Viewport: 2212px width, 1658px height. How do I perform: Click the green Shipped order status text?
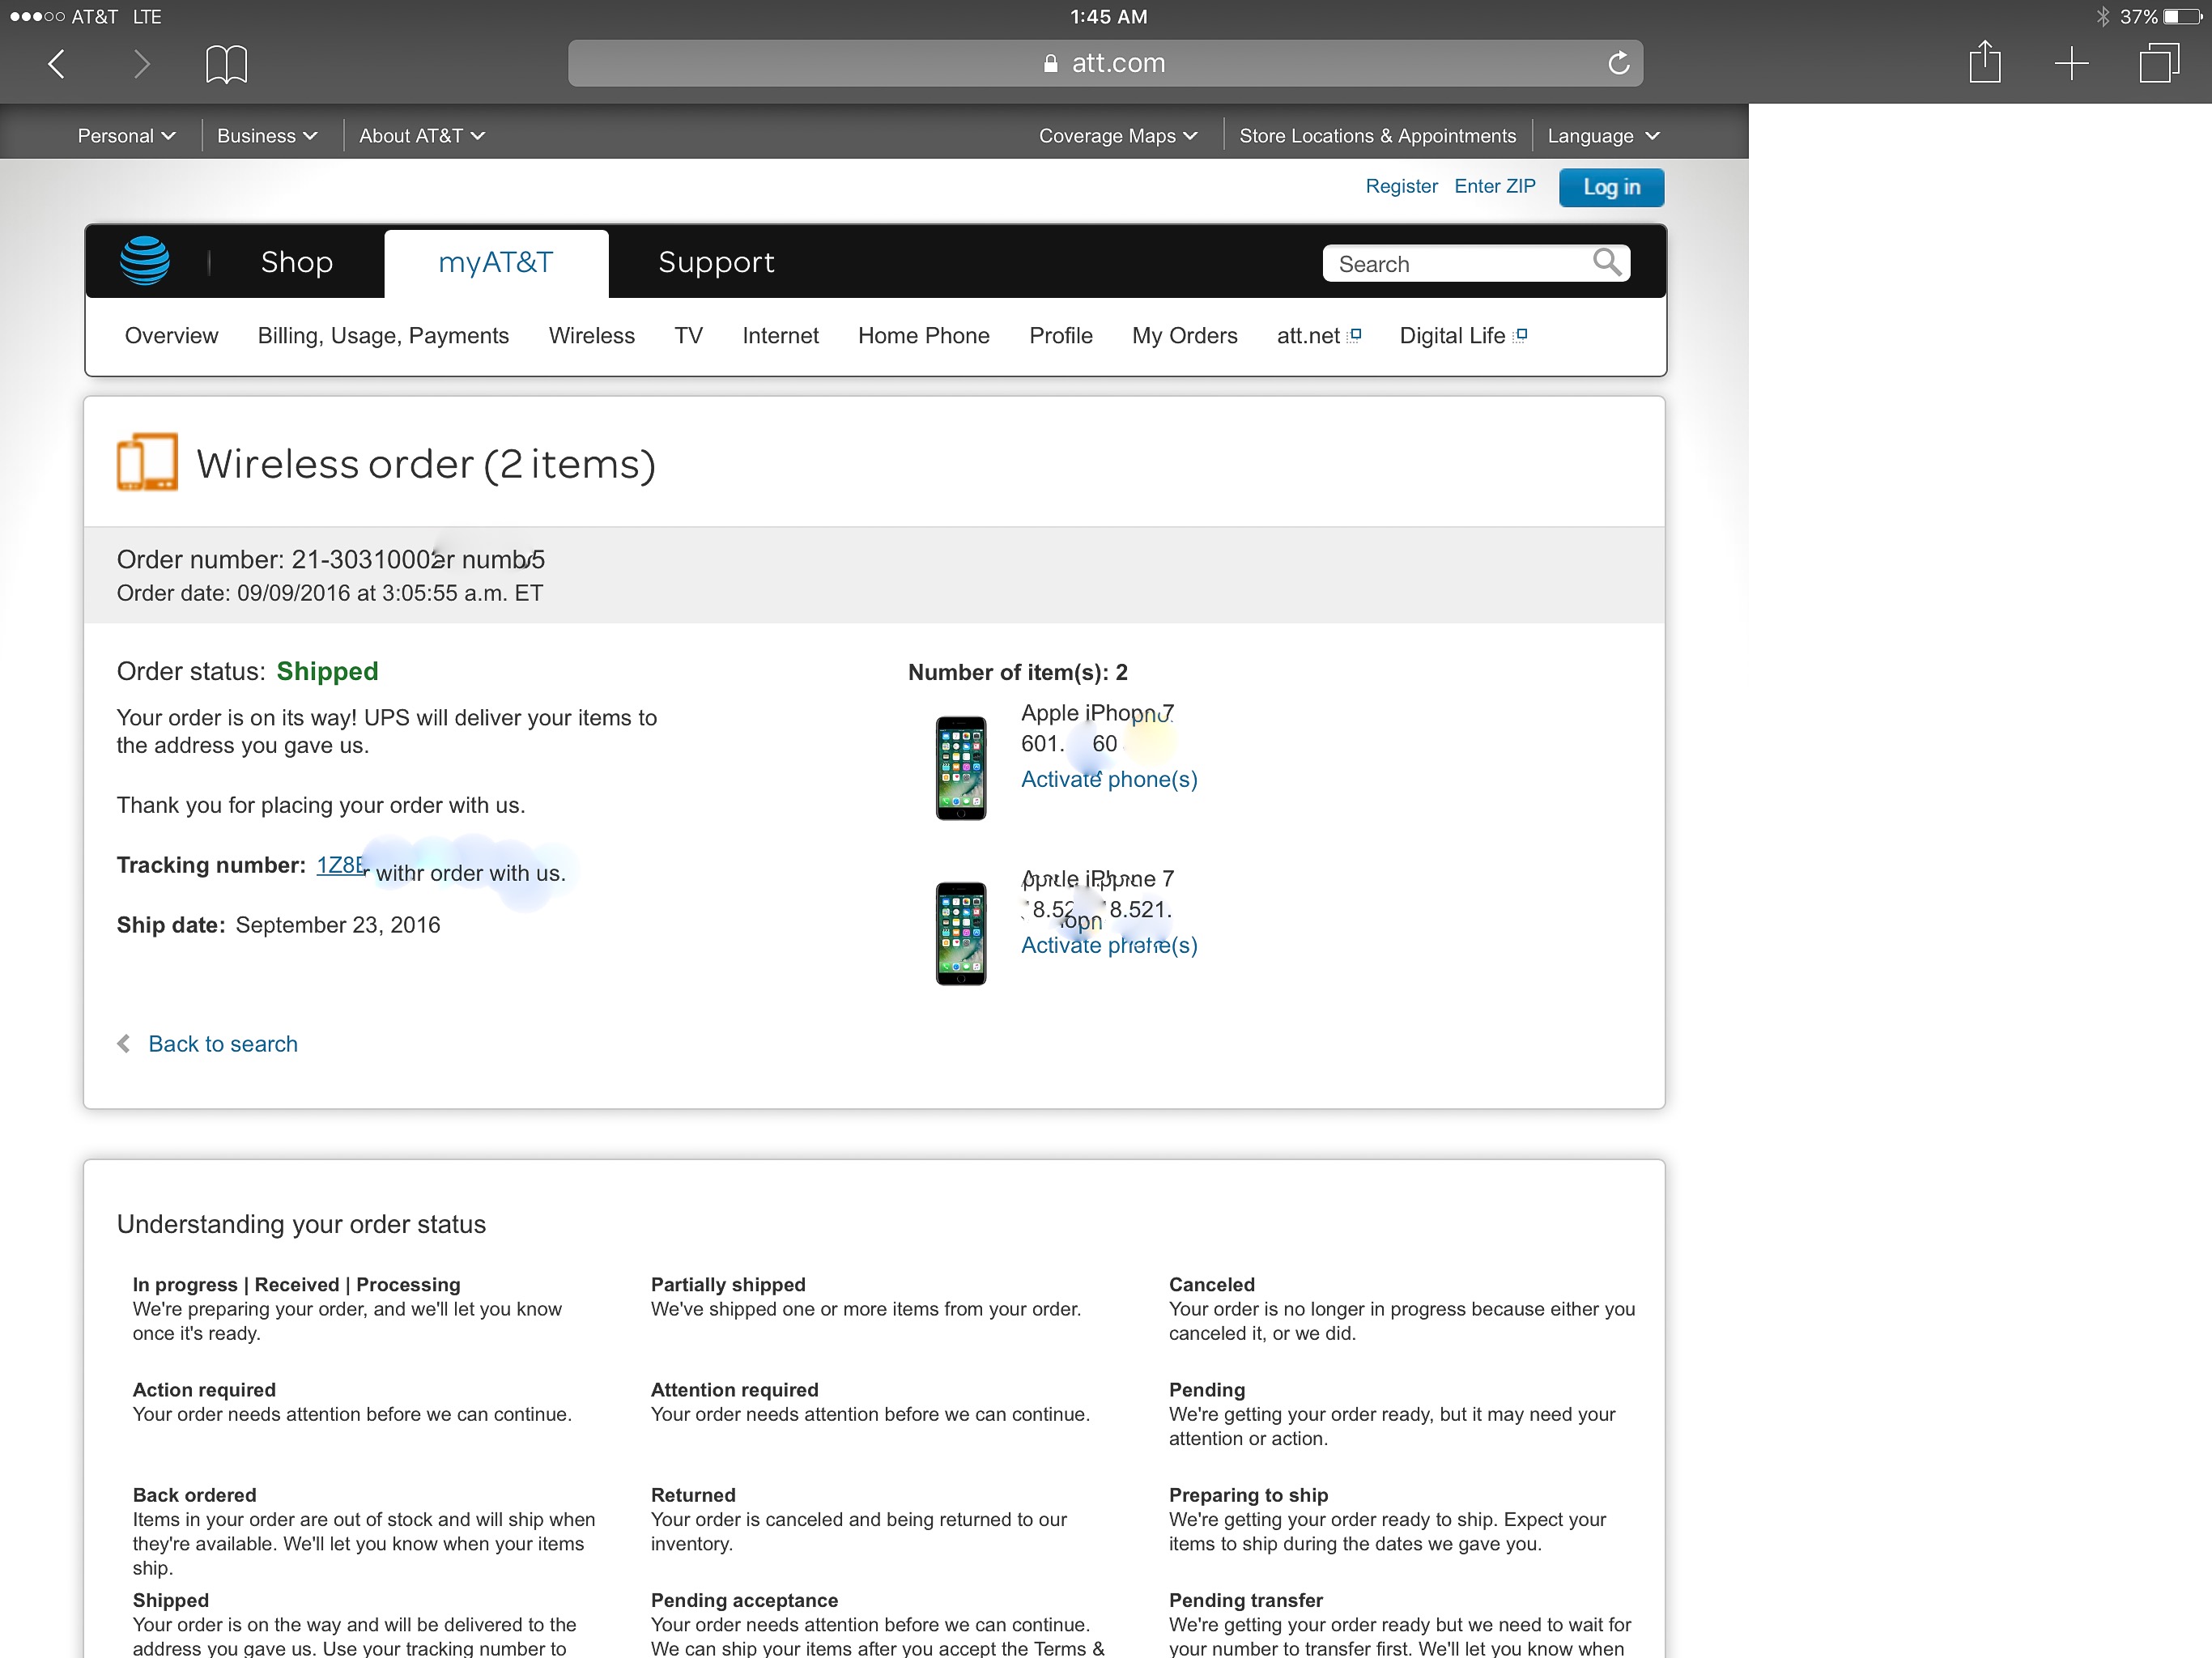tap(327, 671)
